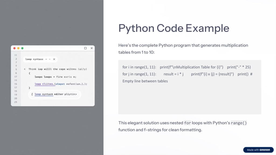Click the "loops loops = firw exris m;" line
Viewport: 276px width, 155px height.
tap(55, 77)
